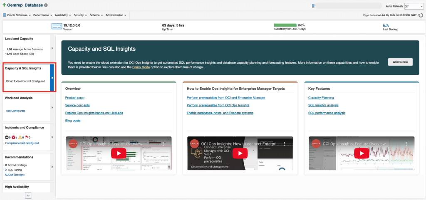The image size is (426, 200).
Task: Expand the Recommendations panel arrow
Action: [x=52, y=167]
